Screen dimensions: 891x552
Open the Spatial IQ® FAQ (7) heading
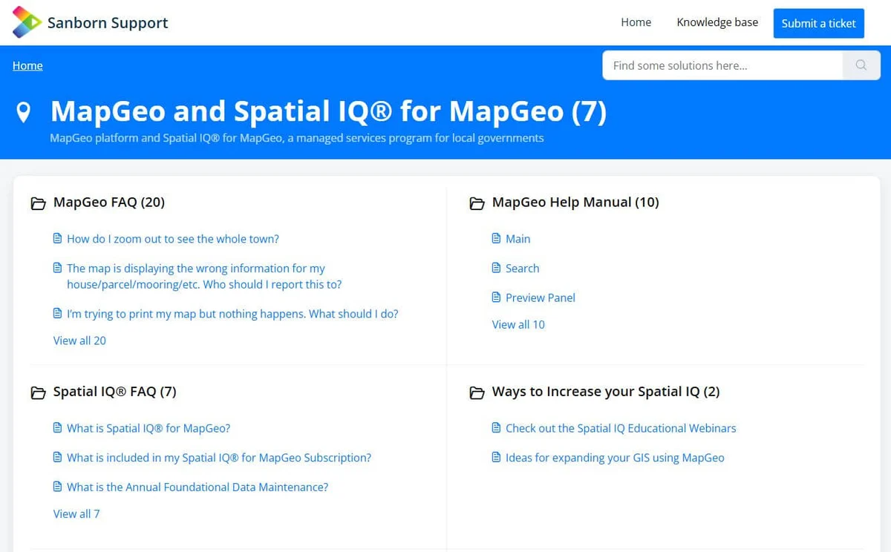tap(115, 391)
